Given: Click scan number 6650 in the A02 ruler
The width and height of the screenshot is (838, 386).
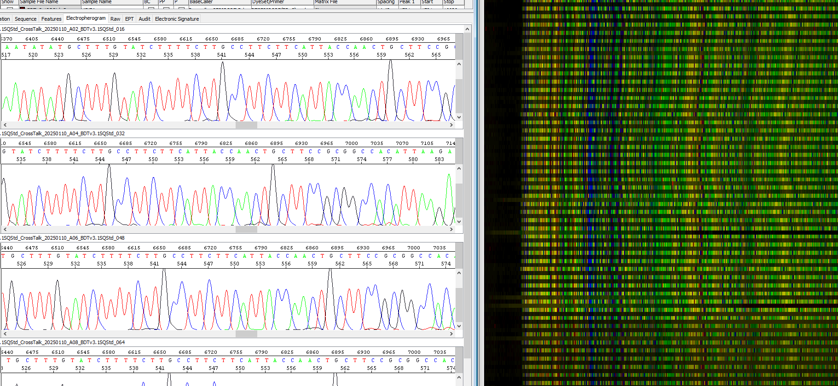Looking at the screenshot, I should point(212,39).
